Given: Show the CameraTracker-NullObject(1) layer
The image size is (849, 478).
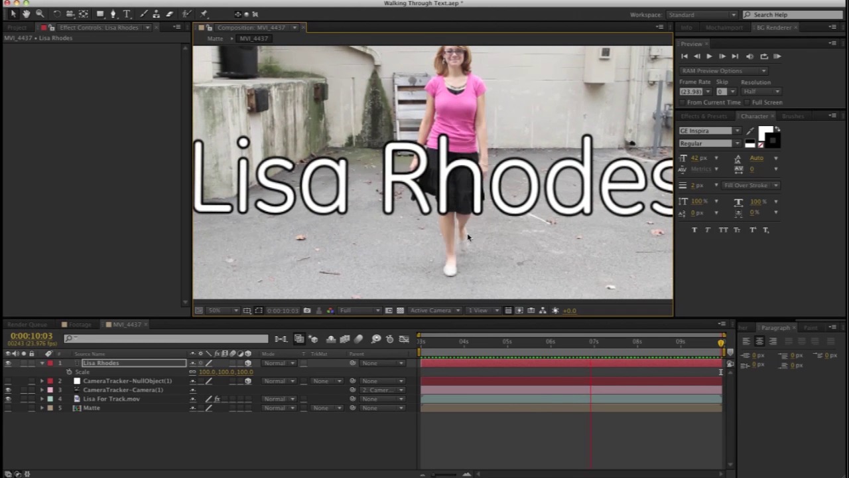Looking at the screenshot, I should click(8, 381).
